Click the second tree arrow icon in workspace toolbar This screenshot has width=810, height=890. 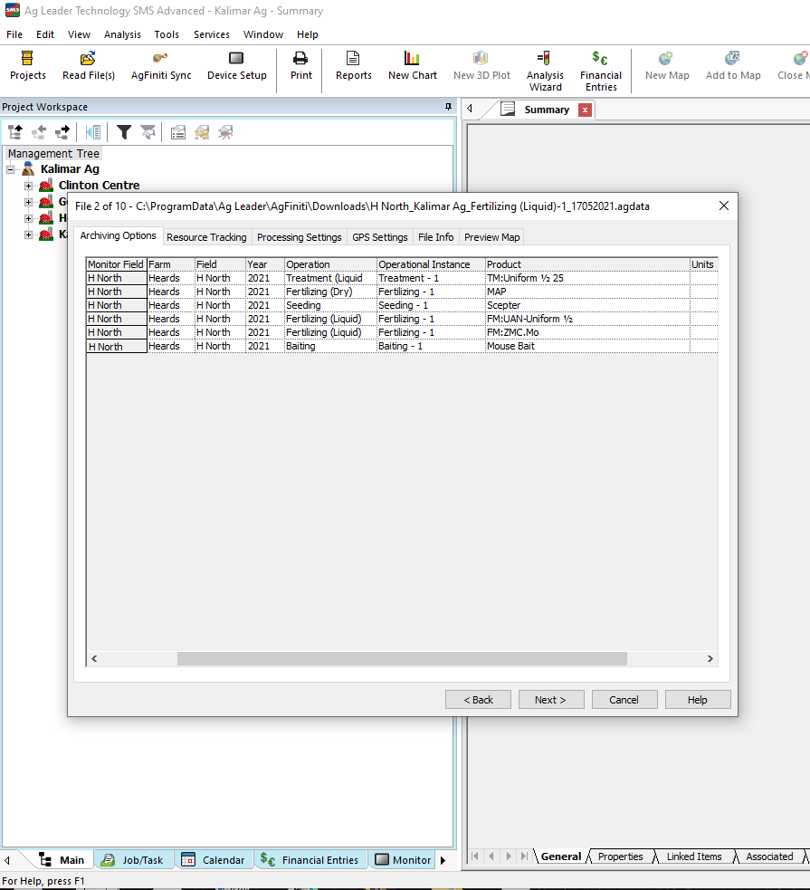[39, 132]
